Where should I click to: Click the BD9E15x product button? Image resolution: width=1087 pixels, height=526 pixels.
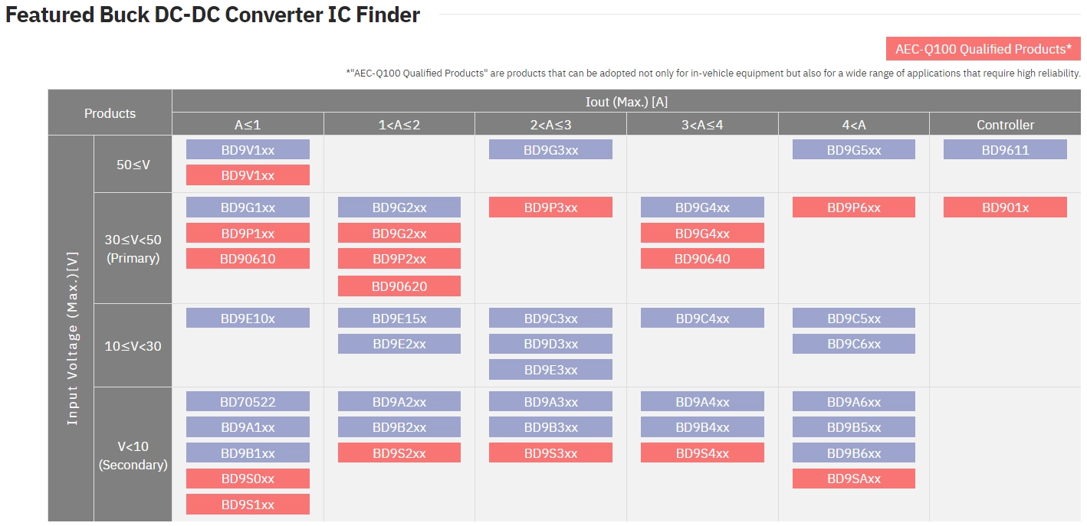tap(399, 319)
